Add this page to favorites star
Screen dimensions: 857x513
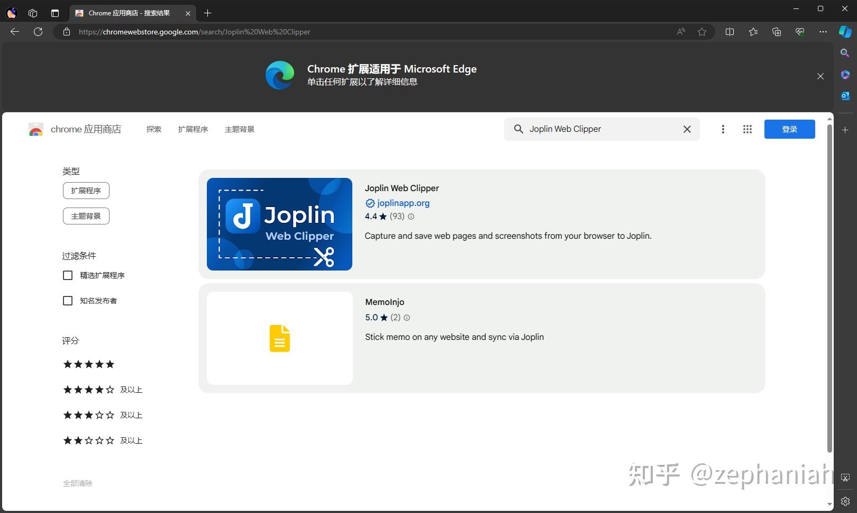click(702, 32)
